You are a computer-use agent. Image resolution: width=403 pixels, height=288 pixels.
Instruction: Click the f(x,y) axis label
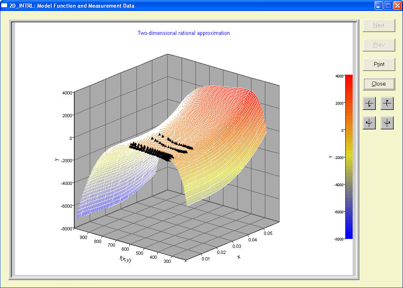coord(125,259)
